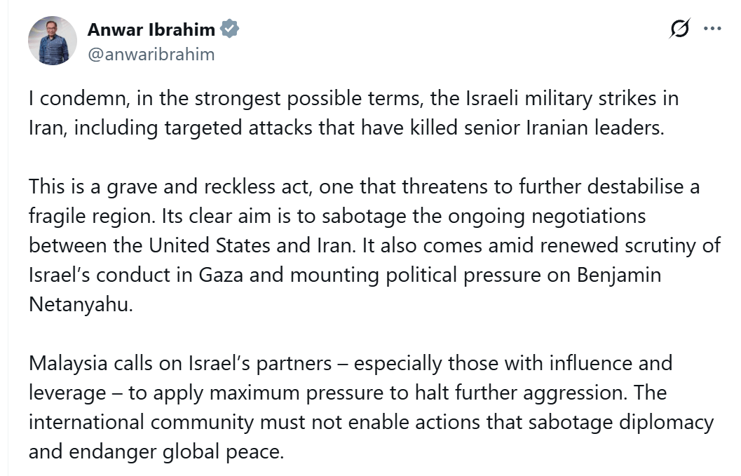This screenshot has height=476, width=741.
Task: Click the word "Netanyahu." in the post
Action: pos(81,306)
